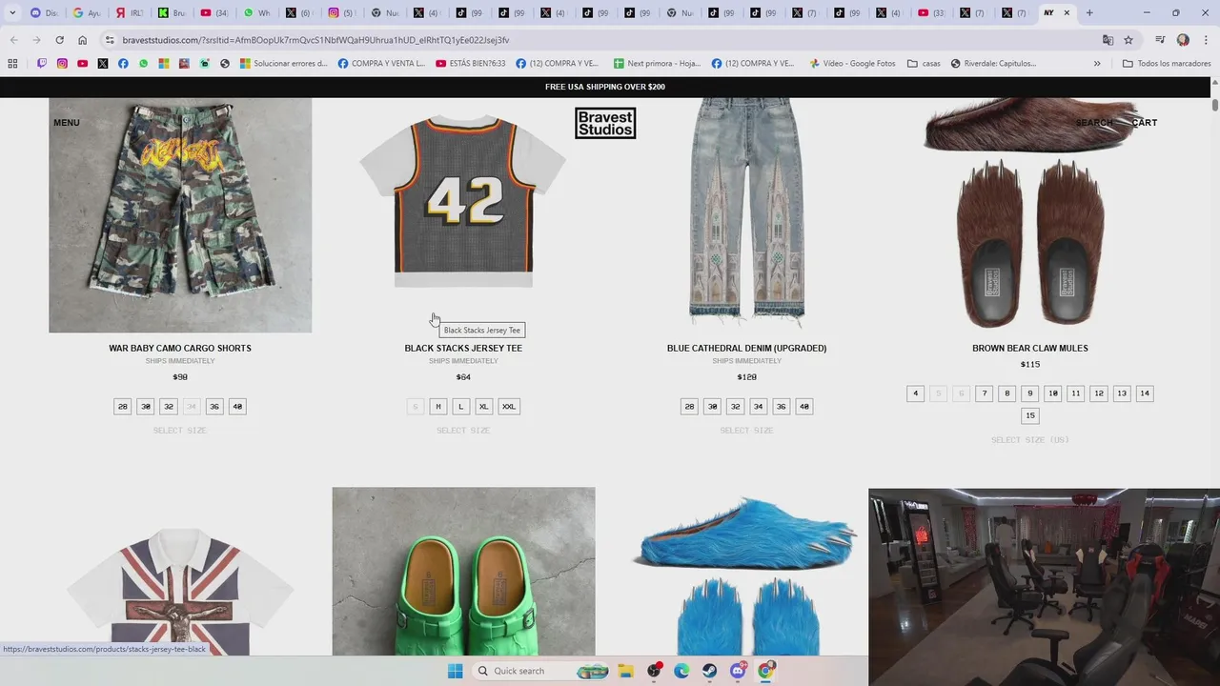
Task: Open the media controls icon in toolbar
Action: click(x=1160, y=40)
